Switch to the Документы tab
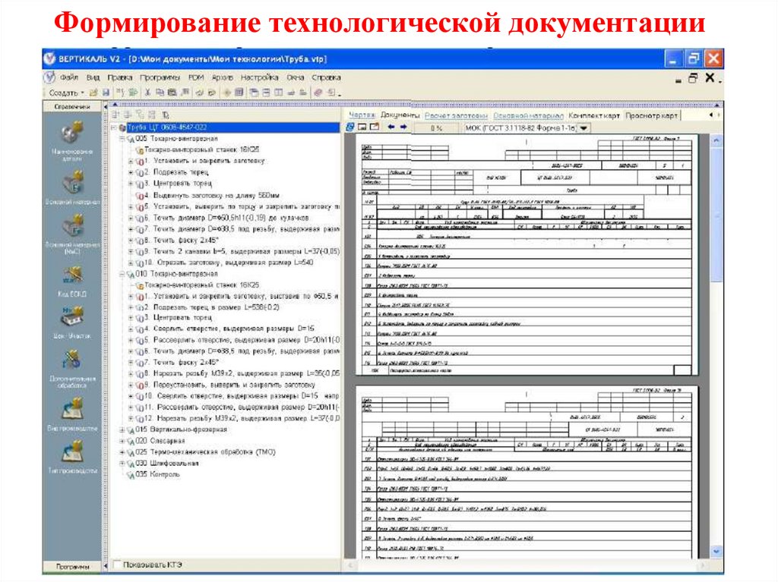The image size is (778, 582). (x=400, y=115)
